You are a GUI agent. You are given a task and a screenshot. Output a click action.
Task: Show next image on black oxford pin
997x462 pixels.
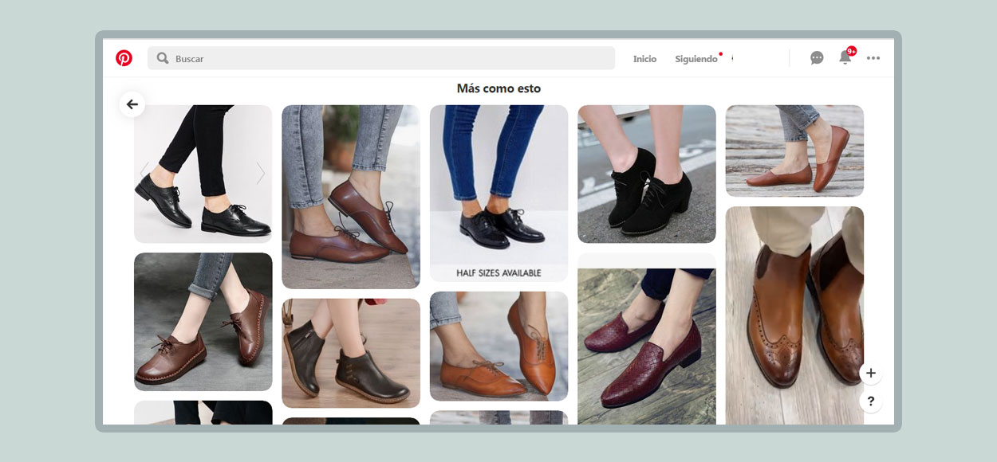[x=261, y=173]
